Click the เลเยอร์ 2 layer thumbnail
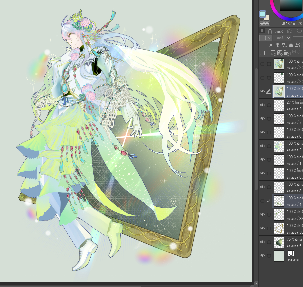 click(x=278, y=146)
